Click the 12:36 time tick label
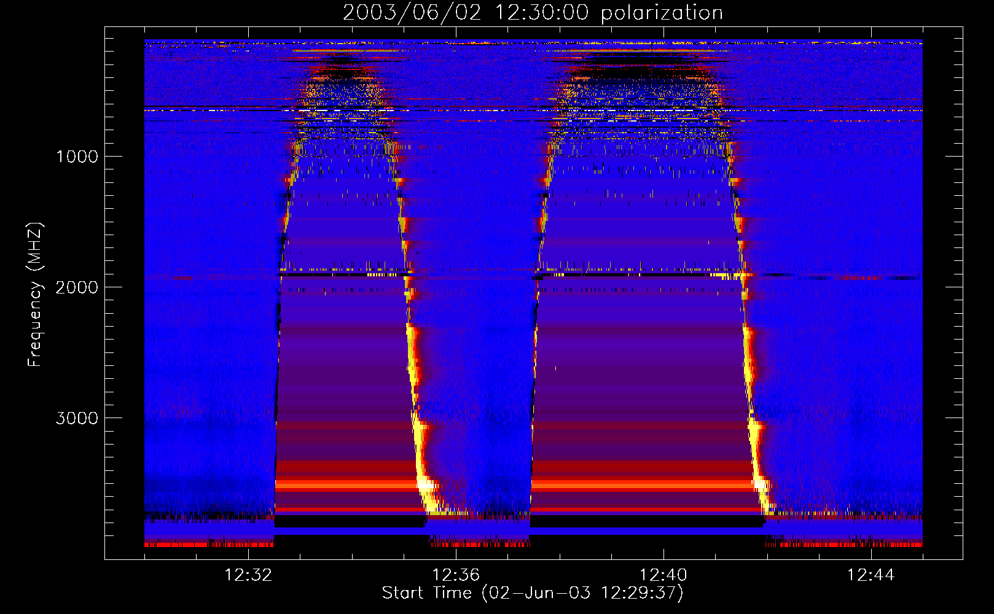This screenshot has width=994, height=614. tap(456, 575)
